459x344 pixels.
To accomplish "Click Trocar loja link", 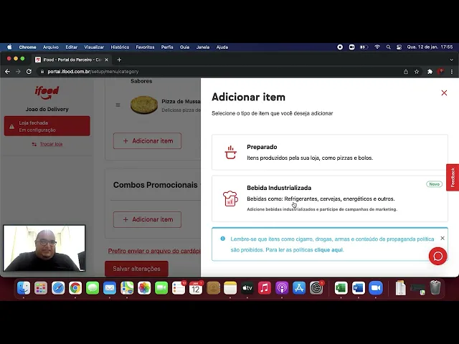I will 51,144.
